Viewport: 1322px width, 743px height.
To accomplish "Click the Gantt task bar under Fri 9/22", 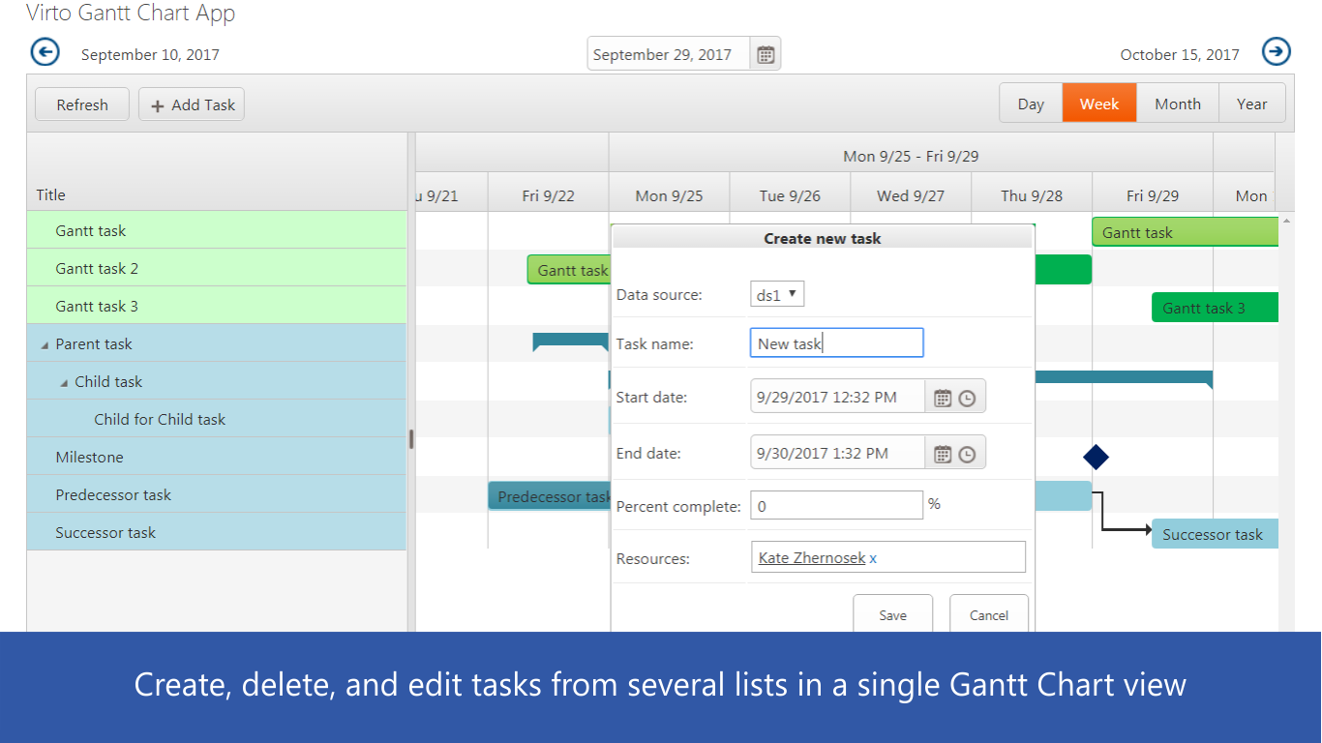I will [569, 270].
